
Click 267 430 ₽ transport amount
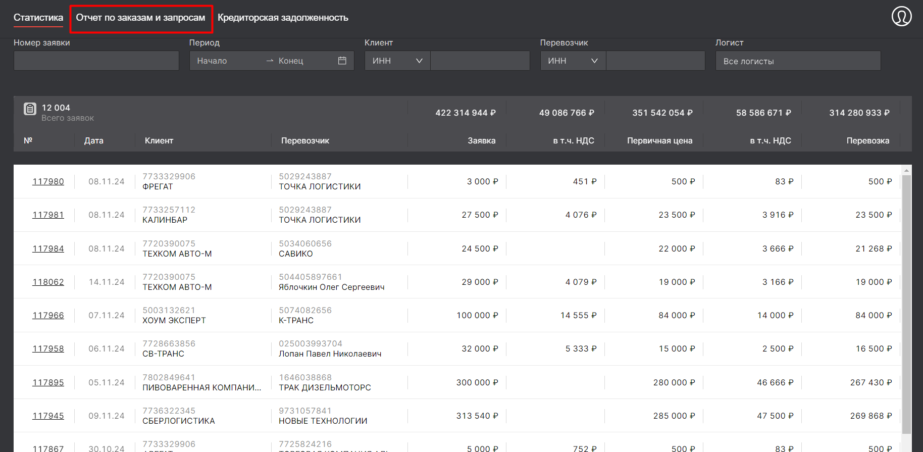pyautogui.click(x=871, y=382)
